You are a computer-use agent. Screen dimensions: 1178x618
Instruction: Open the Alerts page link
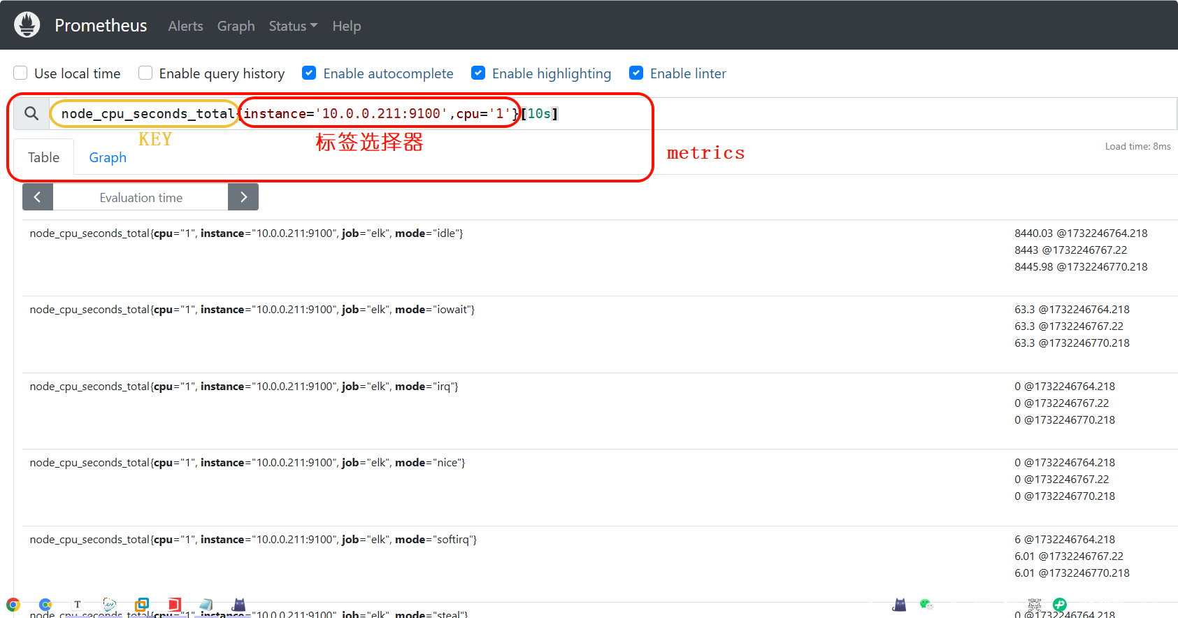(x=185, y=26)
